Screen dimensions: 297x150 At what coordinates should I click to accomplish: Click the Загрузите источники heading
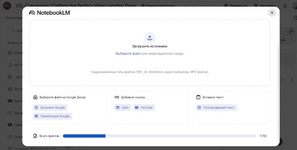(x=150, y=46)
